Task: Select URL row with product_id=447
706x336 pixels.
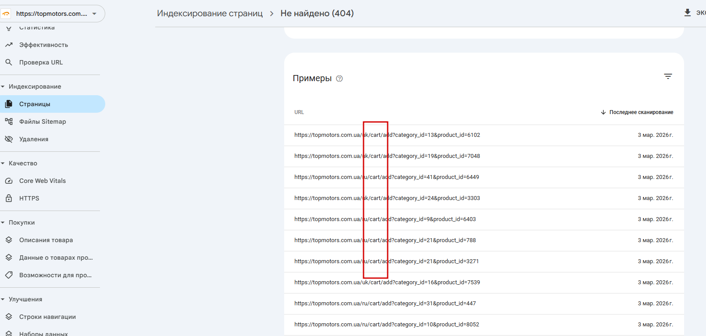Action: [484, 304]
